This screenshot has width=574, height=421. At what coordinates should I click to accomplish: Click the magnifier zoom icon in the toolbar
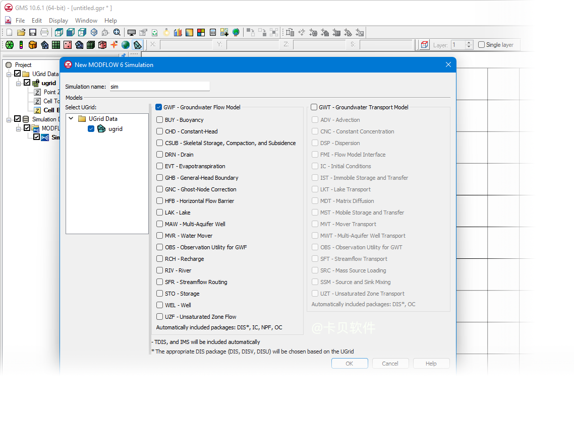117,33
